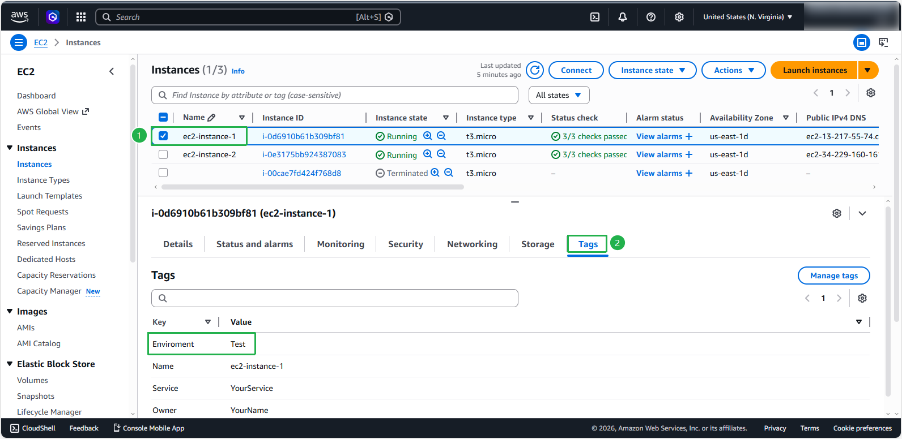Viewport: 902px width, 439px height.
Task: Open the services grid menu icon
Action: click(x=81, y=17)
